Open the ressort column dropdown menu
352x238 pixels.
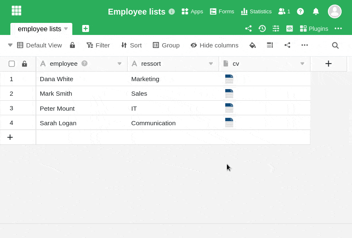point(211,64)
